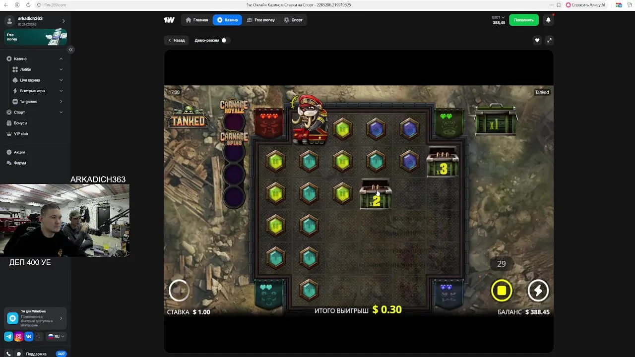Click the Tanked game logo
Screen dimensions: 635x357
tap(189, 118)
